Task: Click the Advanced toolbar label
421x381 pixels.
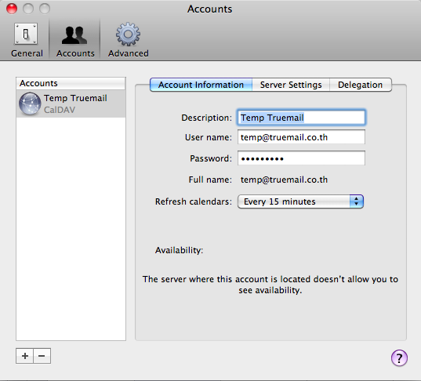Action: point(129,53)
